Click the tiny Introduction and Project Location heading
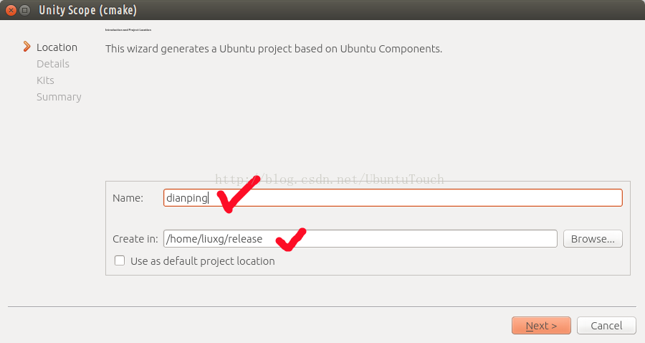Image resolution: width=645 pixels, height=343 pixels. click(x=128, y=30)
